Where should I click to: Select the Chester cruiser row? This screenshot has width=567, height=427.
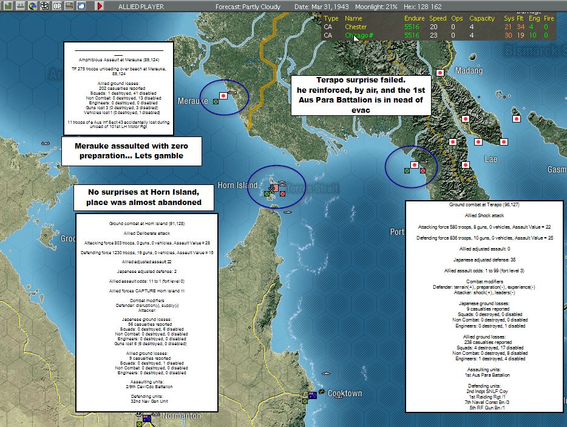click(x=440, y=27)
